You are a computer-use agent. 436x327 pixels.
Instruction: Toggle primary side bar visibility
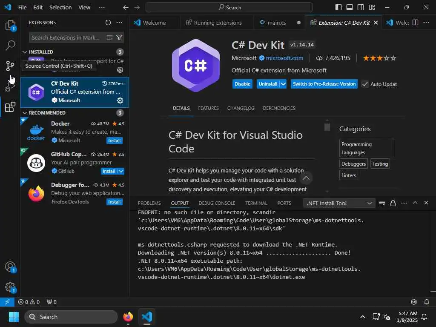coord(338,7)
